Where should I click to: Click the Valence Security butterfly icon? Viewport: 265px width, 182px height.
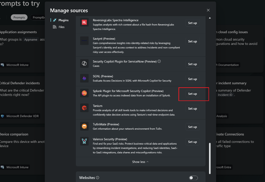(x=84, y=141)
